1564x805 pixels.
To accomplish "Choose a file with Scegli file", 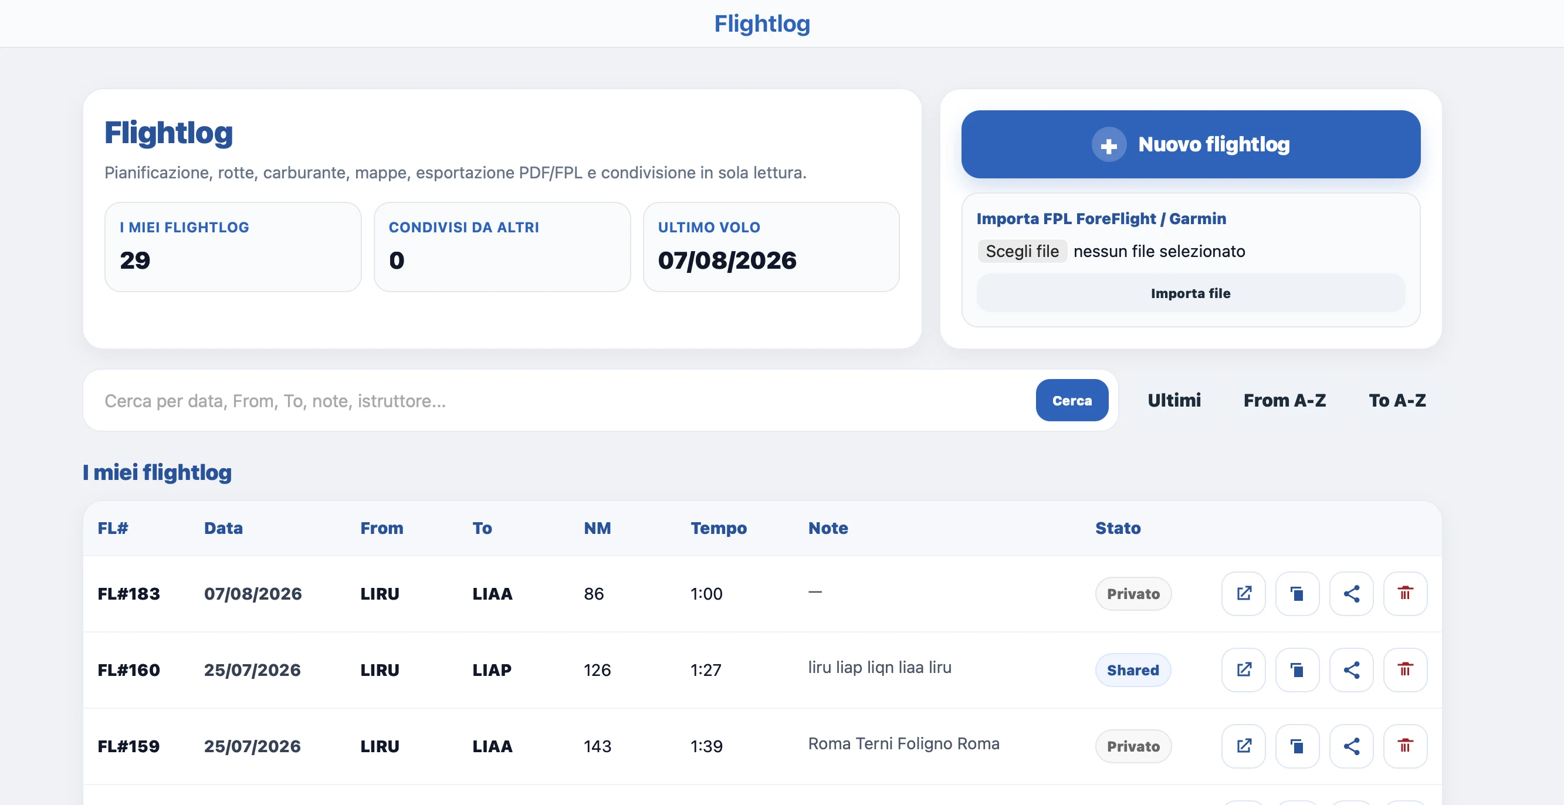I will pyautogui.click(x=1022, y=251).
